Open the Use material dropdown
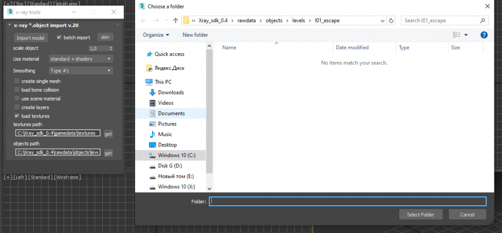This screenshot has height=233, width=502. (80, 59)
